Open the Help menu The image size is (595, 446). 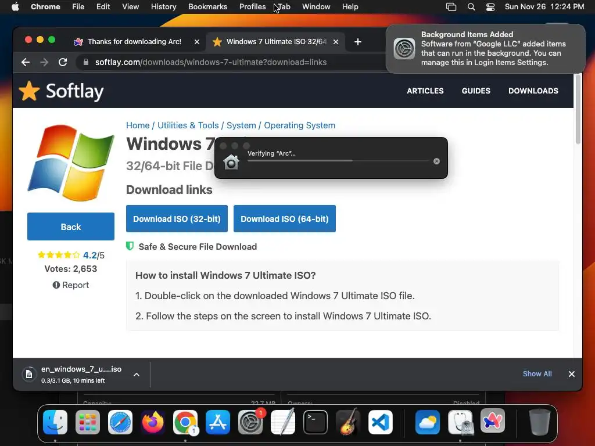point(350,6)
